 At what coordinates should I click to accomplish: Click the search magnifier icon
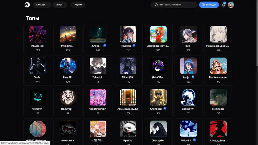tap(156, 5)
